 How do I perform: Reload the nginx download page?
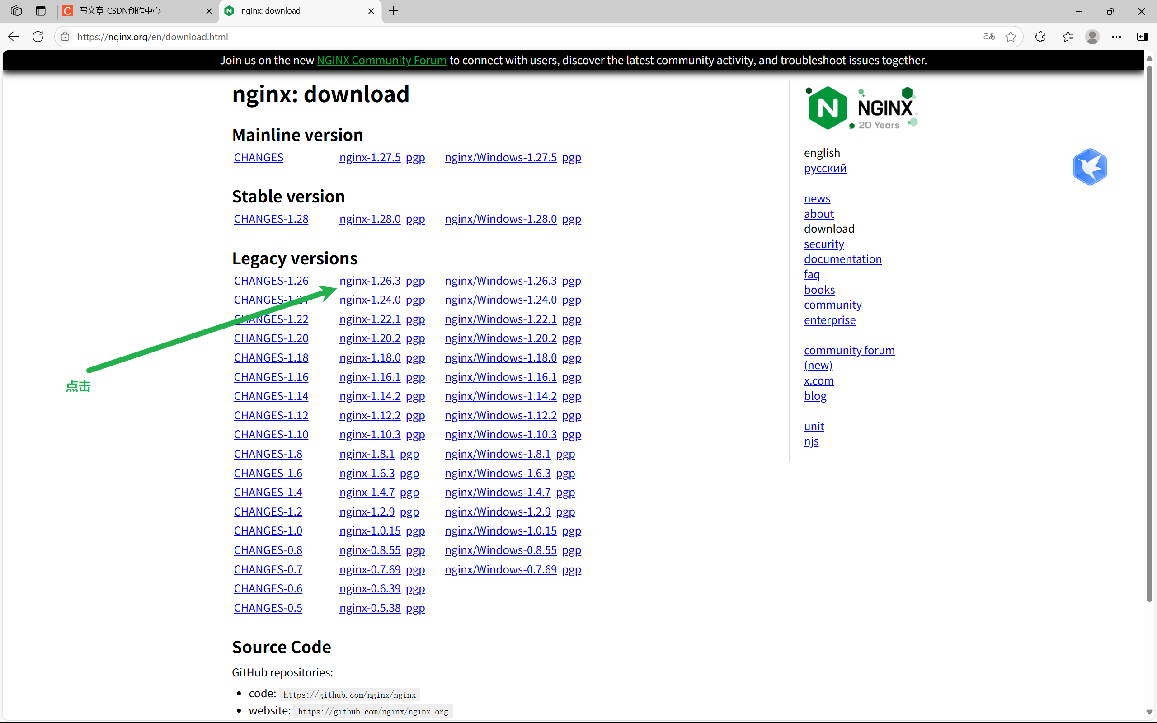pyautogui.click(x=38, y=36)
